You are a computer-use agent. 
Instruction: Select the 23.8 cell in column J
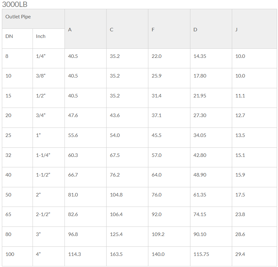(x=254, y=216)
